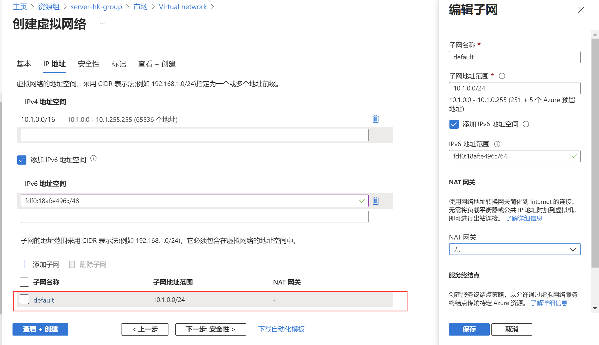Click the 子网名称 input field
The height and width of the screenshot is (345, 599).
coord(515,57)
